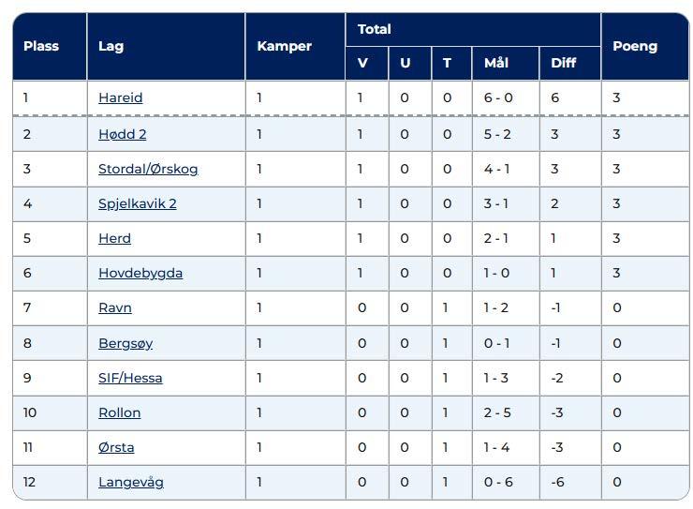
Task: Click the Lag column header
Action: 111,46
